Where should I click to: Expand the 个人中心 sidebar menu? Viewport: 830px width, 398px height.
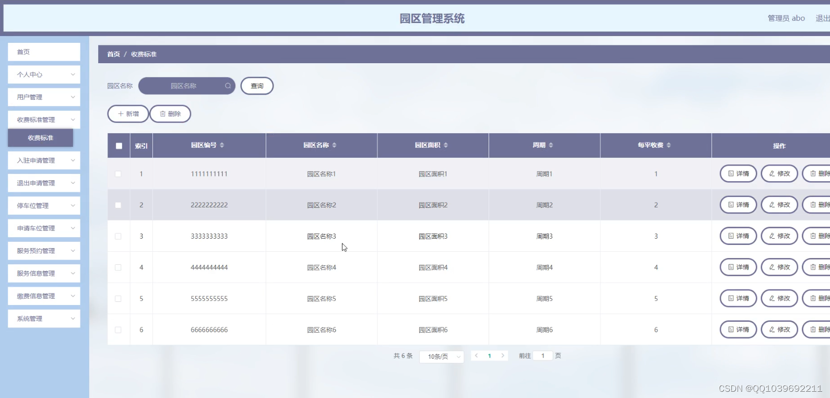click(x=44, y=75)
